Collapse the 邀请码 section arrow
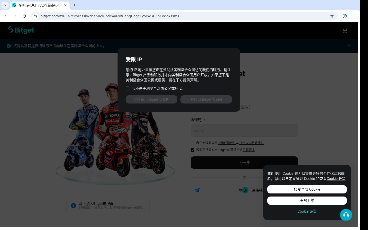 click(x=204, y=120)
